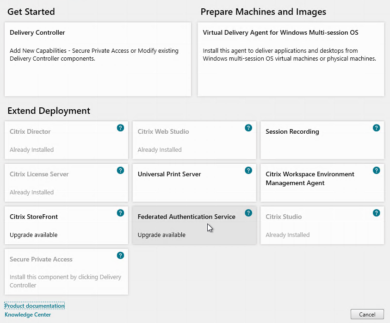
Task: Select the Universal Print Server tile
Action: tap(194, 183)
